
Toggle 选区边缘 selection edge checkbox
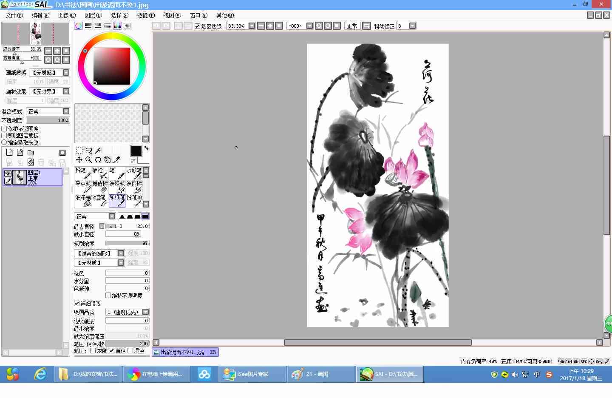tap(197, 26)
